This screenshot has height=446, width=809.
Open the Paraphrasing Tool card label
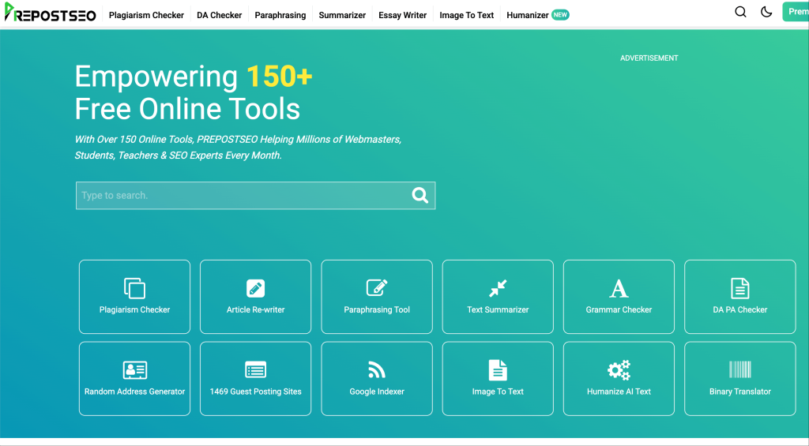coord(377,310)
